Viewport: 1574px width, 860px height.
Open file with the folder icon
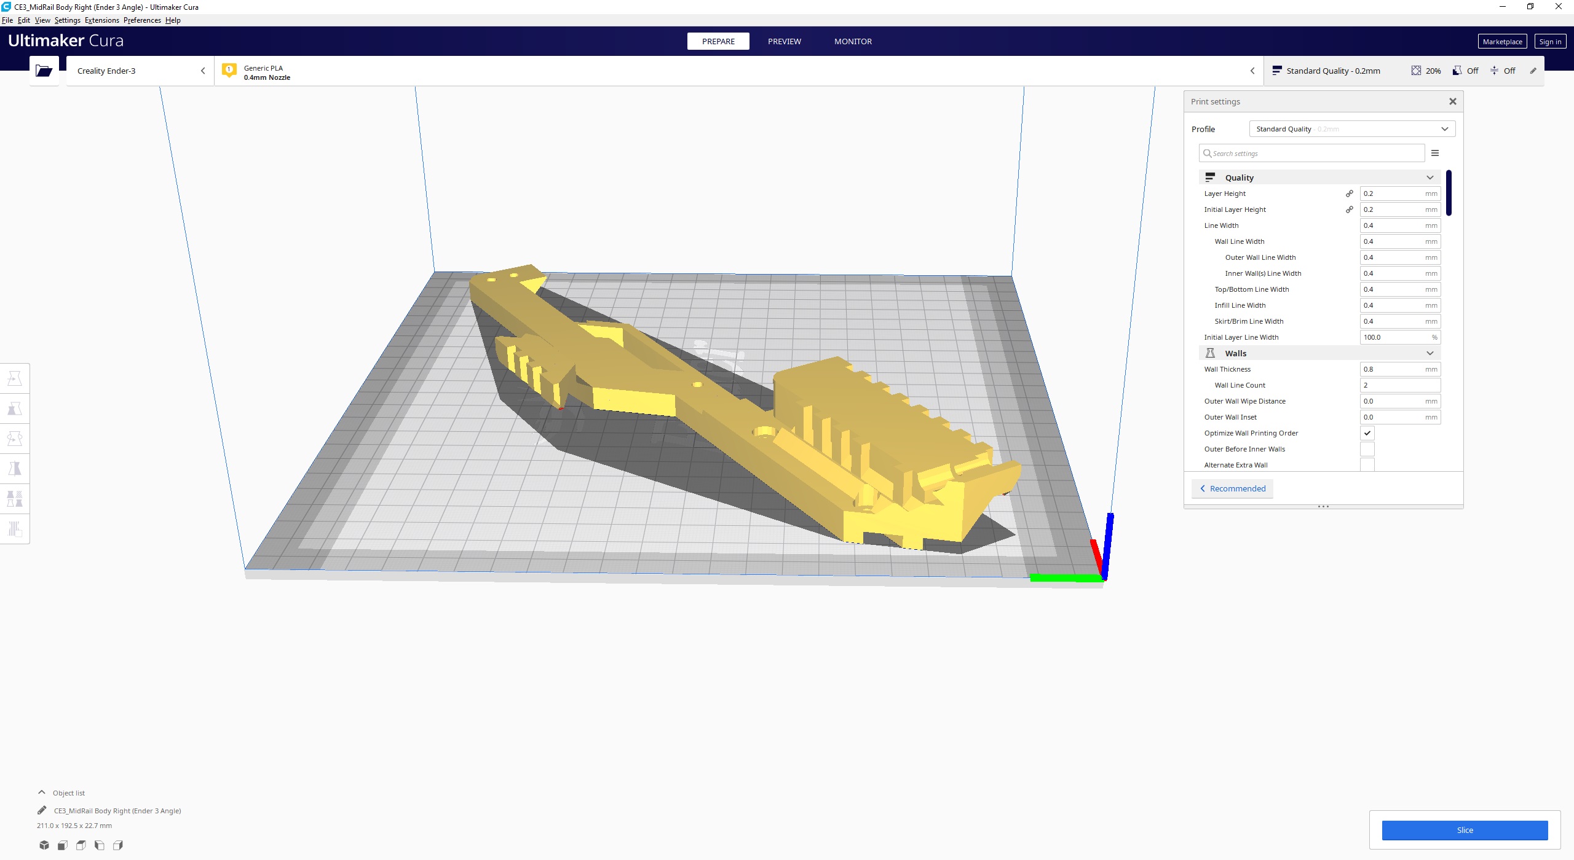[44, 71]
